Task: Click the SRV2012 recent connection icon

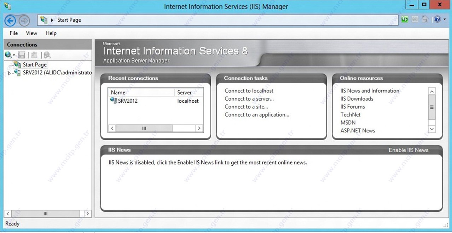Action: 114,101
